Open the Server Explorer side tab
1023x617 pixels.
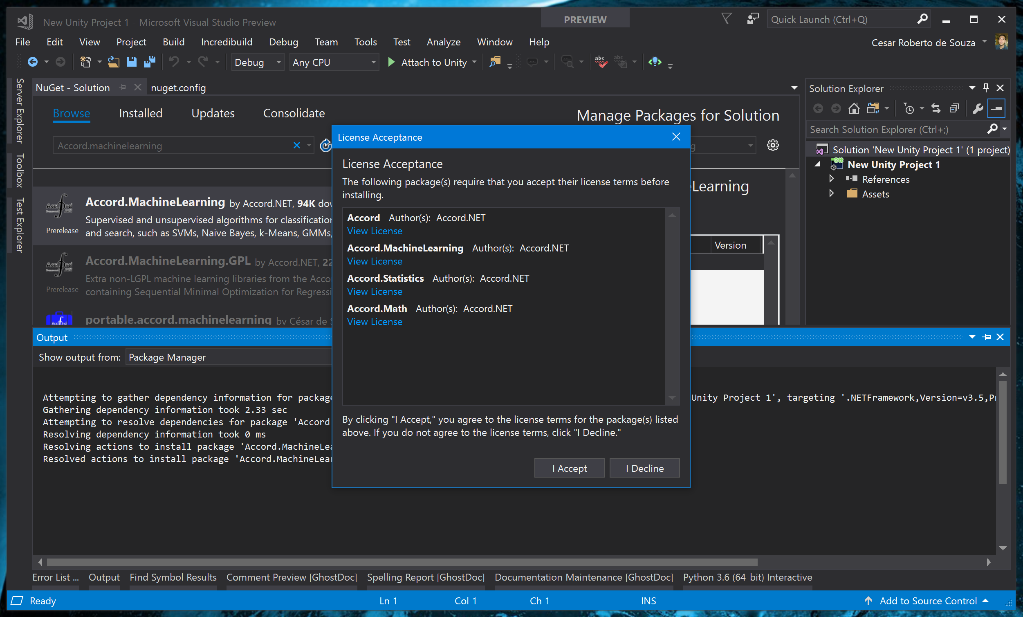19,110
